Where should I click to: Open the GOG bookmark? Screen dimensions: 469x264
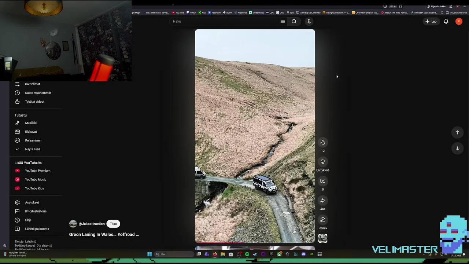[280, 12]
